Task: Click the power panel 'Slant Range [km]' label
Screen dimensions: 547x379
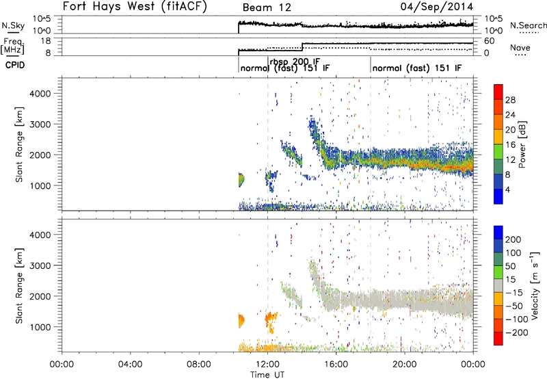Action: (x=19, y=144)
